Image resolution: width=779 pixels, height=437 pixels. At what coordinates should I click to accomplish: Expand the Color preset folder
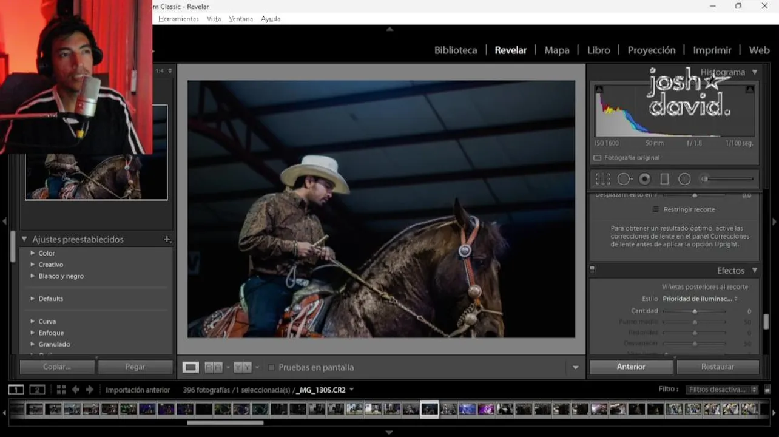click(33, 253)
